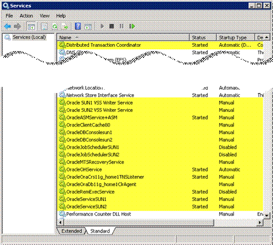273x245 pixels.
Task: Maximize the Services window
Action: 259,6
